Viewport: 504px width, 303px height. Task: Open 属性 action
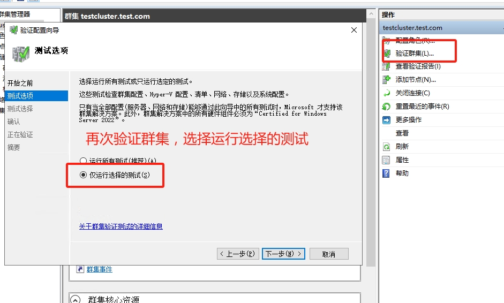coord(402,160)
